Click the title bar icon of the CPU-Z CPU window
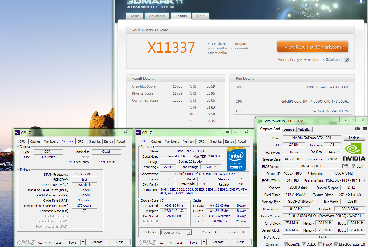 coord(138,132)
